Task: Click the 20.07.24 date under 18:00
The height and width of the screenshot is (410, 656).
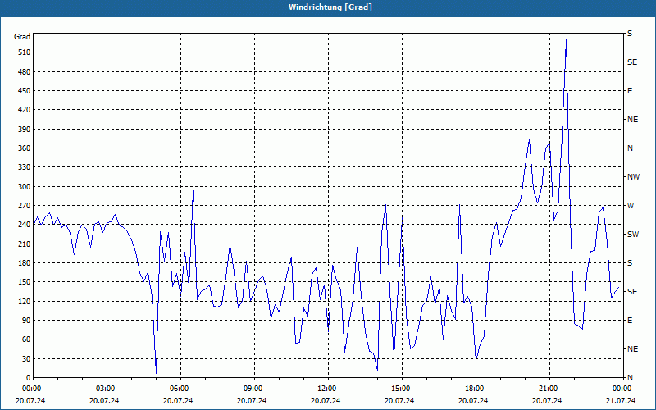Action: coord(473,401)
